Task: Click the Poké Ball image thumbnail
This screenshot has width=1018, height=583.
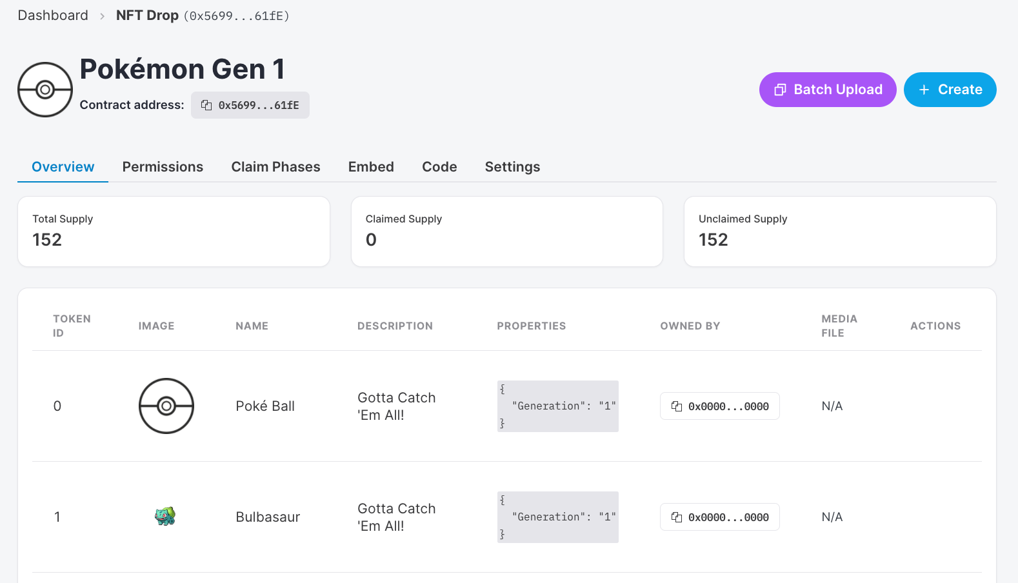Action: [166, 406]
